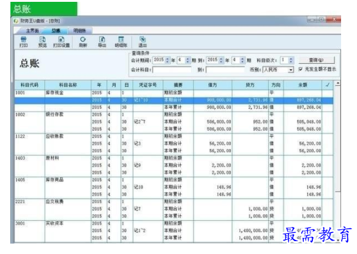Screen dimensions: 357x254
Task: Click voucher number 记10
Action: click(x=138, y=187)
